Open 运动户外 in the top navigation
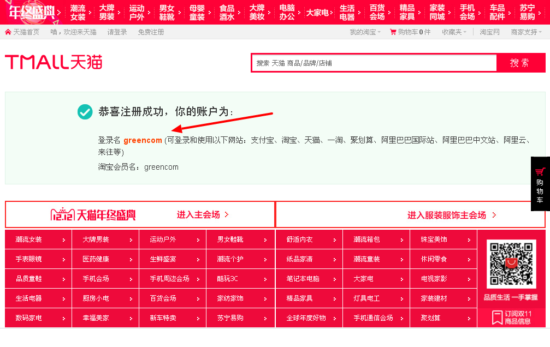Viewport: 550px width, 347px height. tap(137, 12)
